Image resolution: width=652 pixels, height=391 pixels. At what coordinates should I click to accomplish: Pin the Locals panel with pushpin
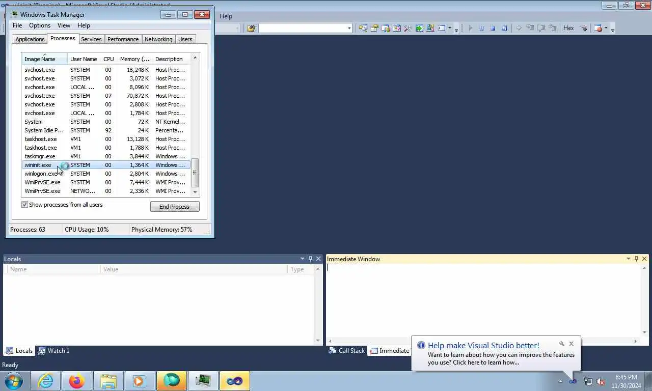tap(310, 259)
